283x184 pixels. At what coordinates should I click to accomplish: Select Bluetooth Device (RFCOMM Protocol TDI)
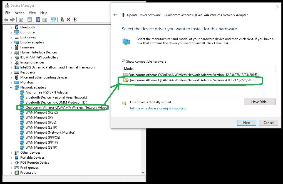tap(54, 102)
